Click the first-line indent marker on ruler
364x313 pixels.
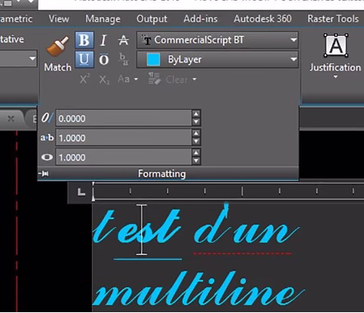pos(93,184)
